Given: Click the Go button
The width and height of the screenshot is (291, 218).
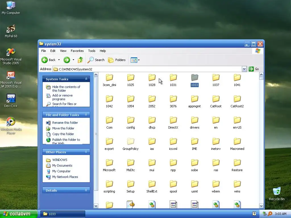Looking at the screenshot, I should [254, 69].
